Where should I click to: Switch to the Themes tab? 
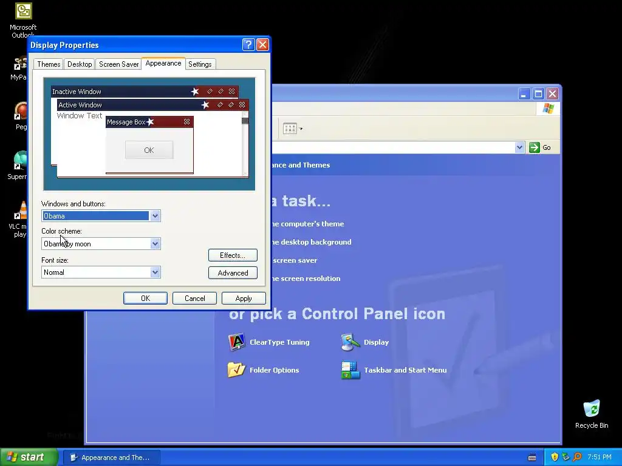coord(49,64)
